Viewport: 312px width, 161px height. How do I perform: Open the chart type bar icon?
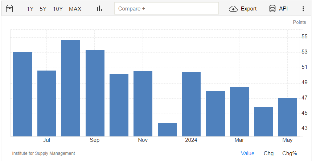click(x=99, y=9)
